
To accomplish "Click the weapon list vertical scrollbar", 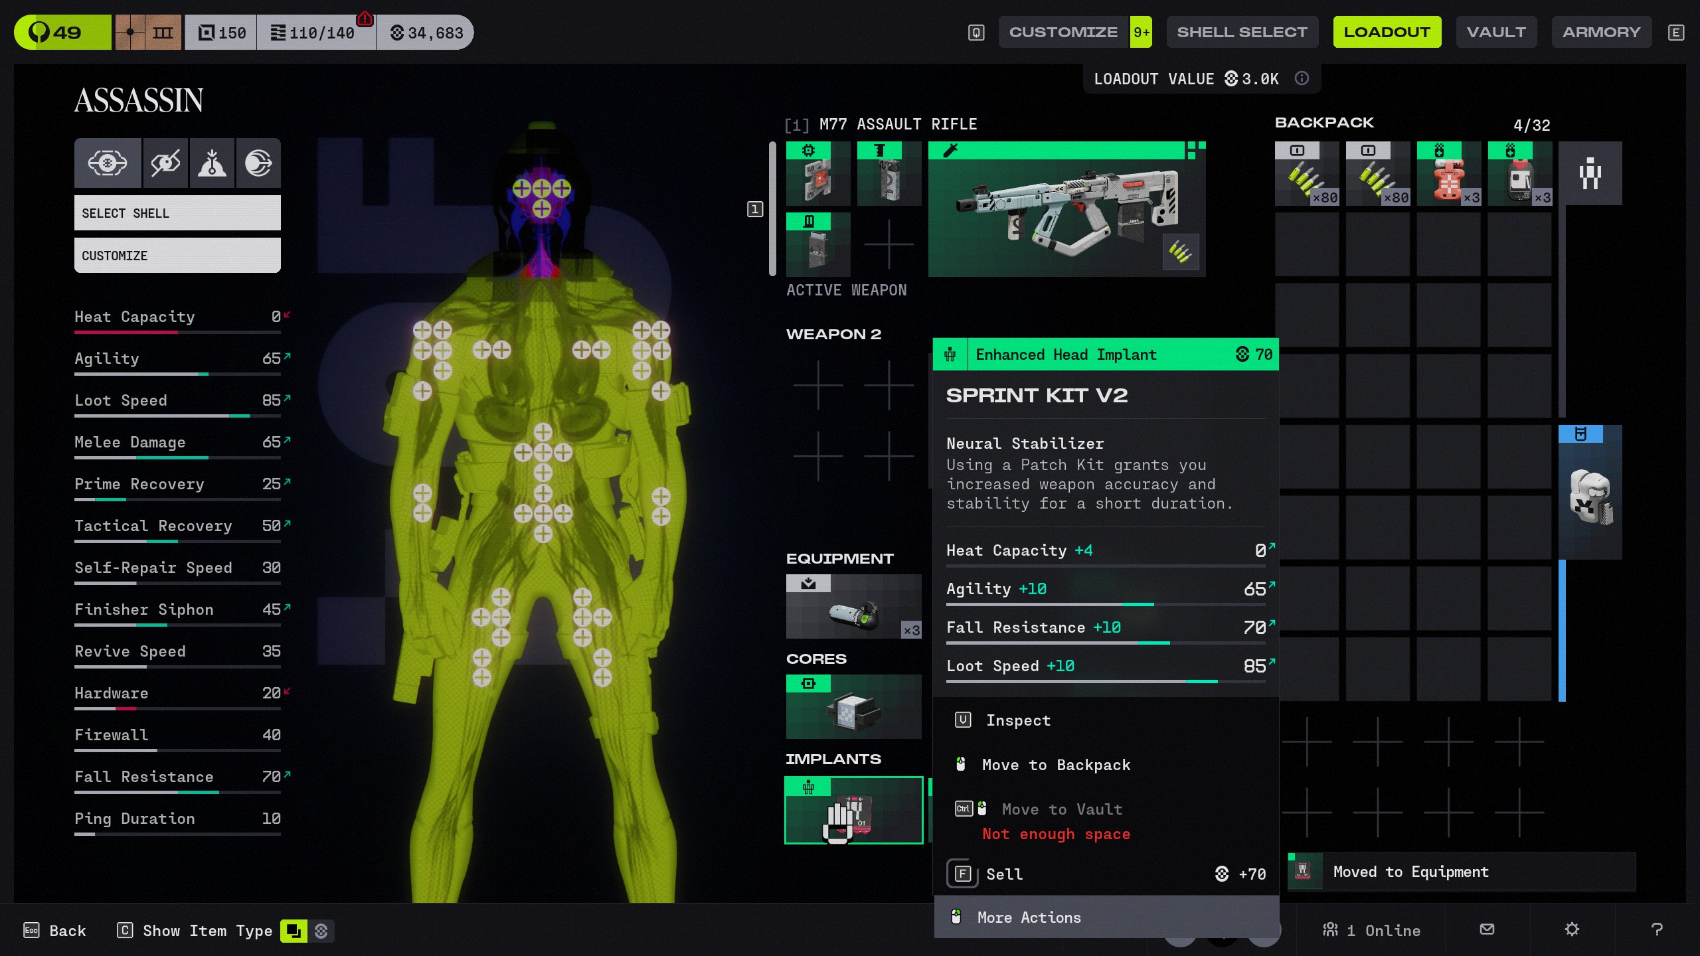I will (x=772, y=208).
